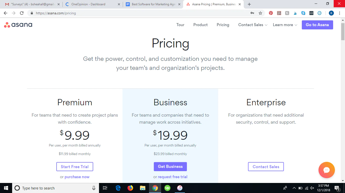This screenshot has width=345, height=193.
Task: Launch iTunes from the taskbar
Action: (x=180, y=188)
